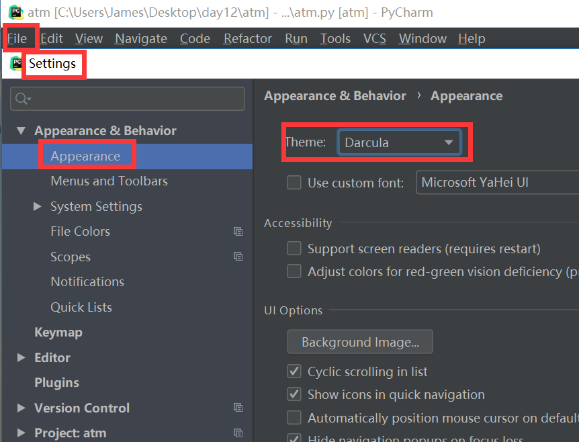Click the PyCharm icon in title bar

pyautogui.click(x=16, y=13)
